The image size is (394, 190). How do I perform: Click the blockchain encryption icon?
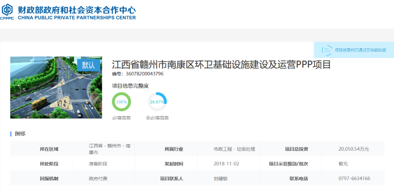[327, 50]
